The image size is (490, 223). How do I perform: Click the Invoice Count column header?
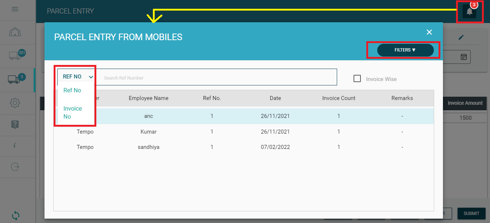[339, 98]
